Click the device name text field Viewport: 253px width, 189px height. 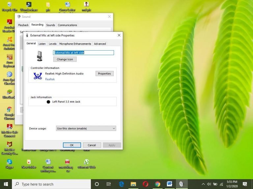coord(83,52)
